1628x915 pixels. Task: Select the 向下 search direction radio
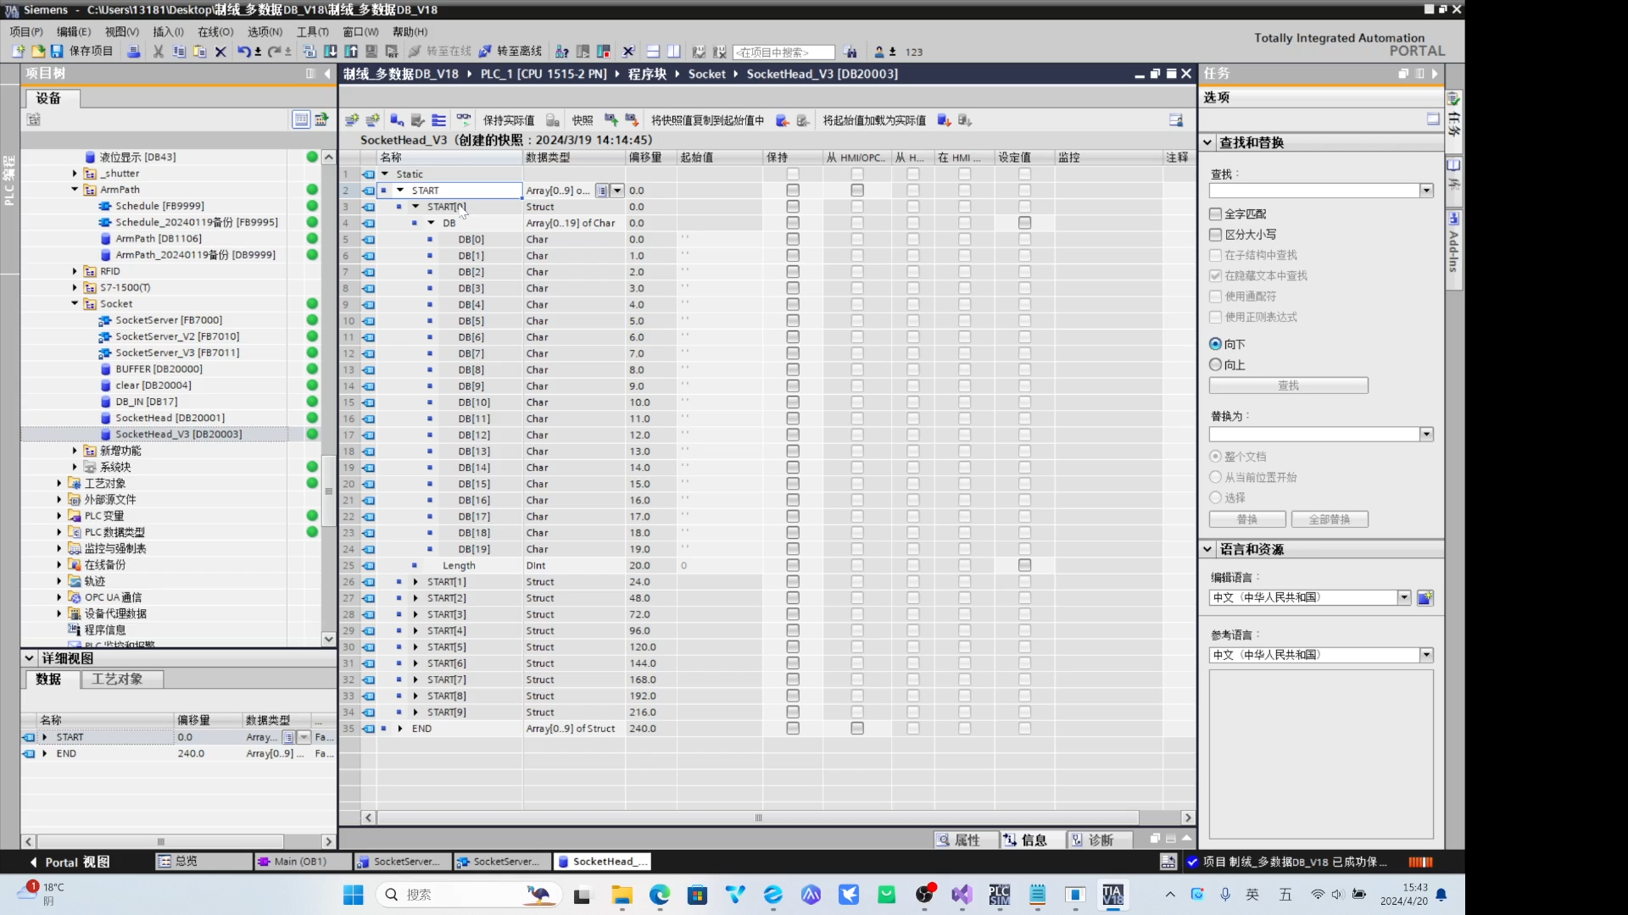pos(1215,344)
